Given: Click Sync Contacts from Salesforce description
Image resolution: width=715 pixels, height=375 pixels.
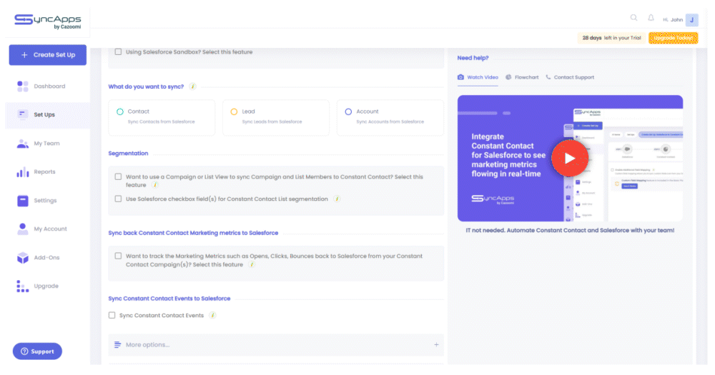Looking at the screenshot, I should [x=161, y=121].
